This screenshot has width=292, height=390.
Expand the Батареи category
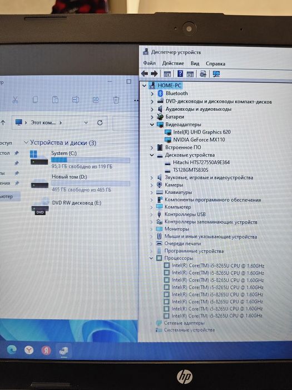coord(152,117)
